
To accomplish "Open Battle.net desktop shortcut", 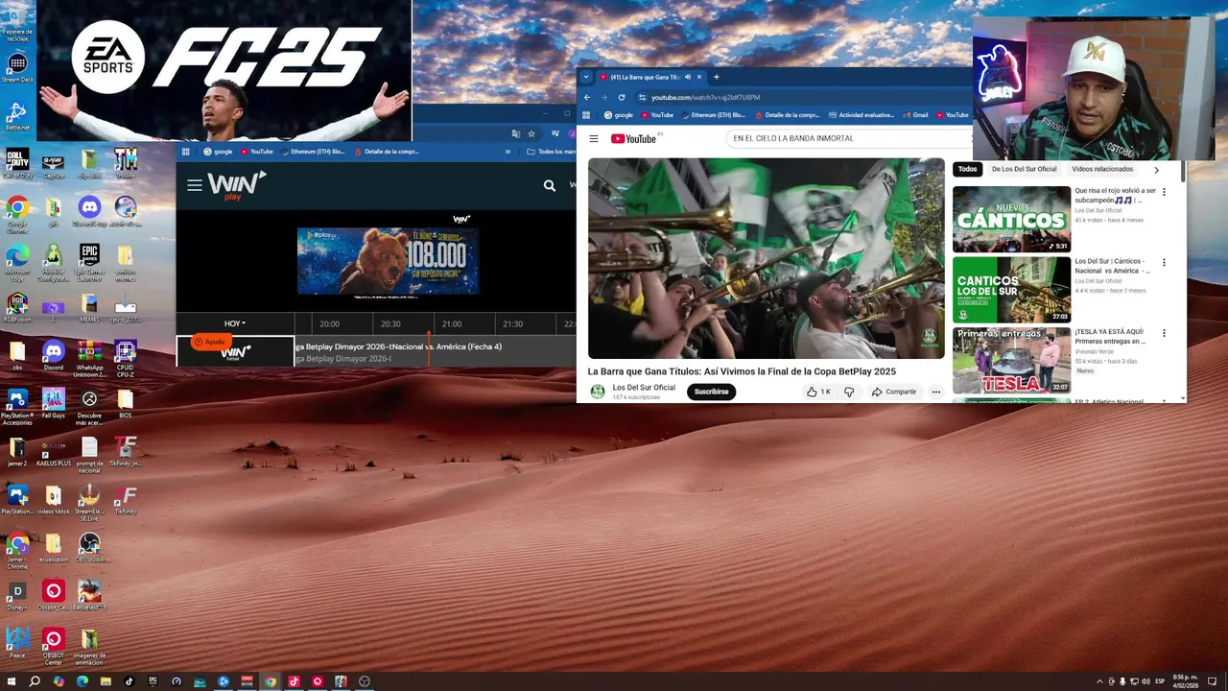I will click(16, 117).
